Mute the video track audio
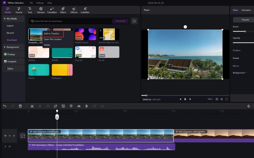This screenshot has width=254, height=158. click(14, 136)
